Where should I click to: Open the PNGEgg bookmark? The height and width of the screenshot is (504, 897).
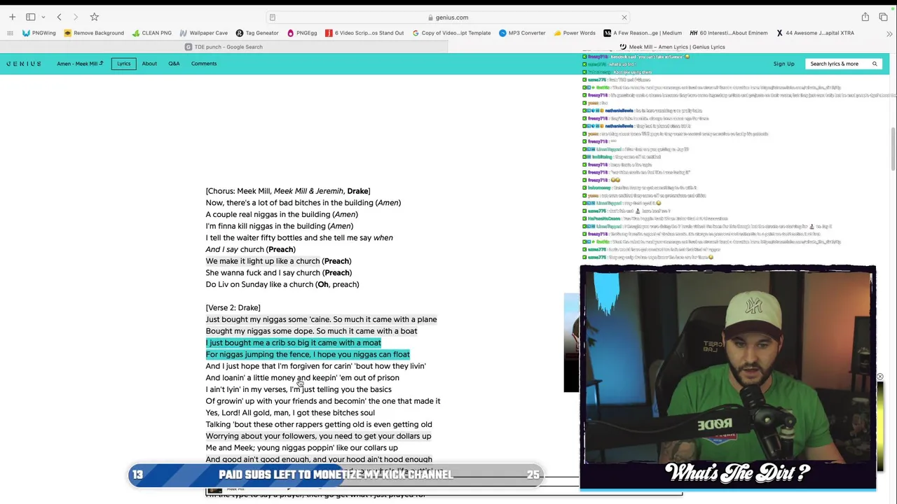pos(302,33)
